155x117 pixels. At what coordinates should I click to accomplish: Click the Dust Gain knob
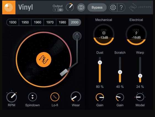tap(100, 97)
